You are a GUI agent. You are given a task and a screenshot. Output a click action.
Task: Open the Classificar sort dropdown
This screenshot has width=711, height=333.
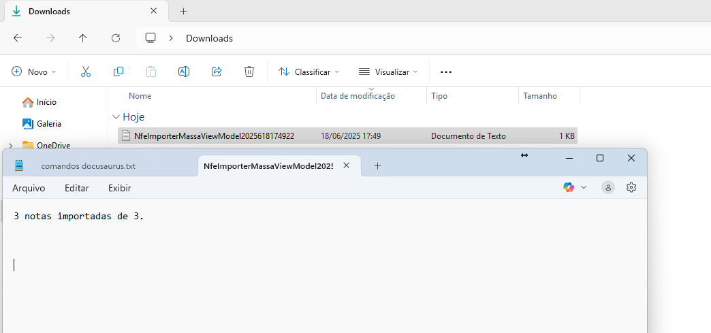coord(309,72)
